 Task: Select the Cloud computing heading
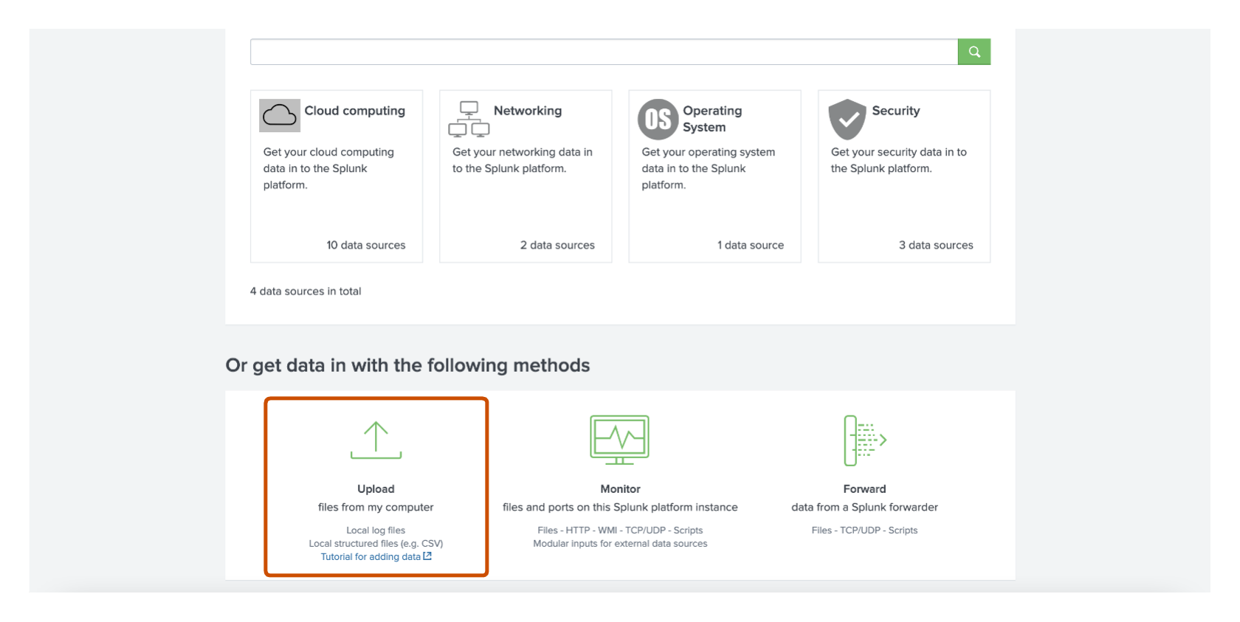click(x=354, y=111)
